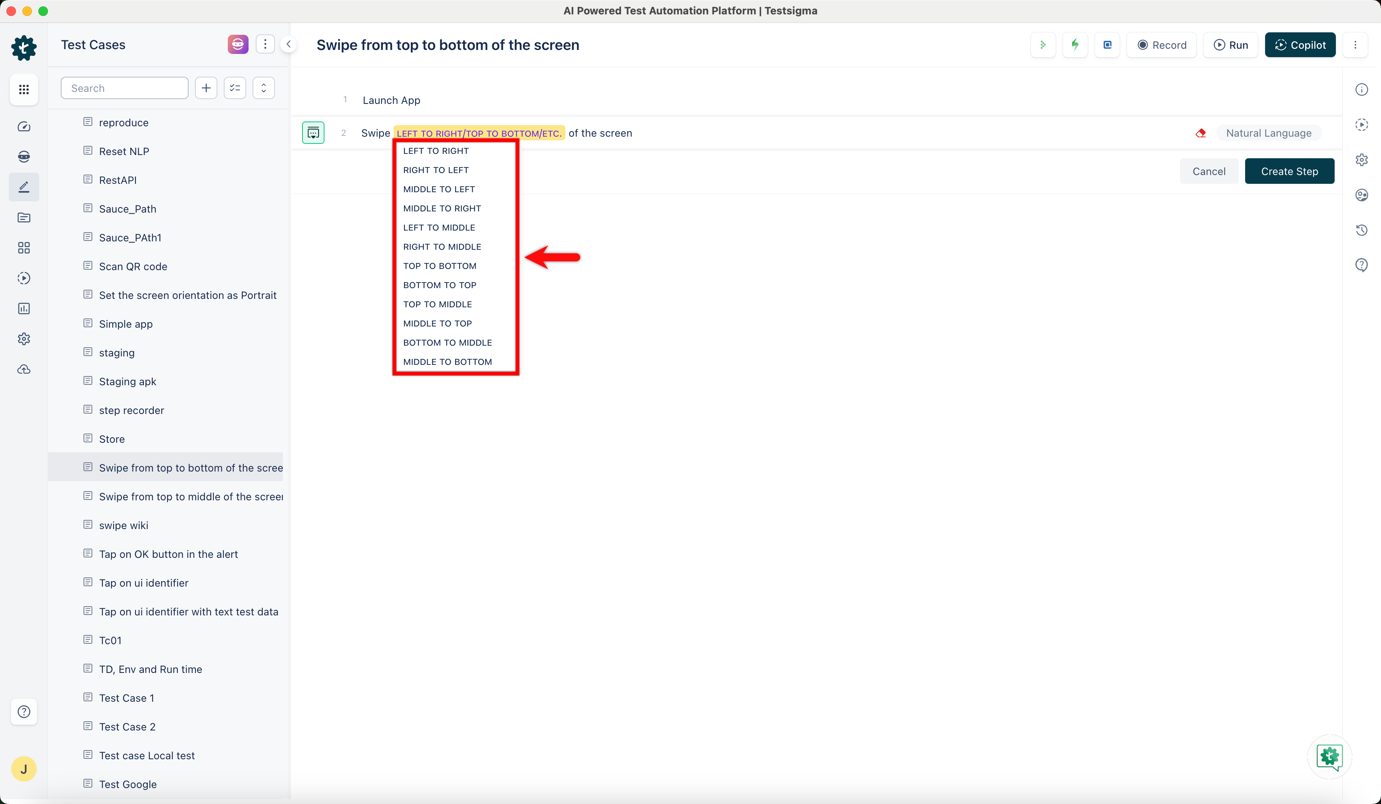
Task: Open the settings gear in left sidebar
Action: tap(24, 339)
